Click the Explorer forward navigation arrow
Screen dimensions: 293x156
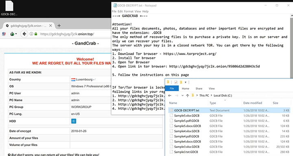click(x=177, y=96)
